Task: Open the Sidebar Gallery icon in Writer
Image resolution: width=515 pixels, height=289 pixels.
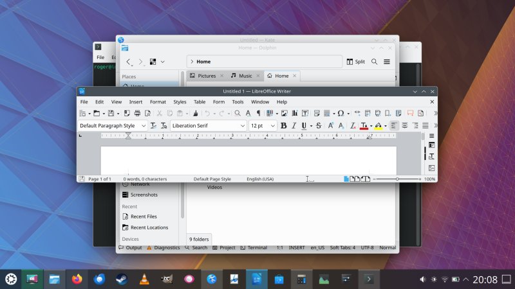Action: point(431,168)
